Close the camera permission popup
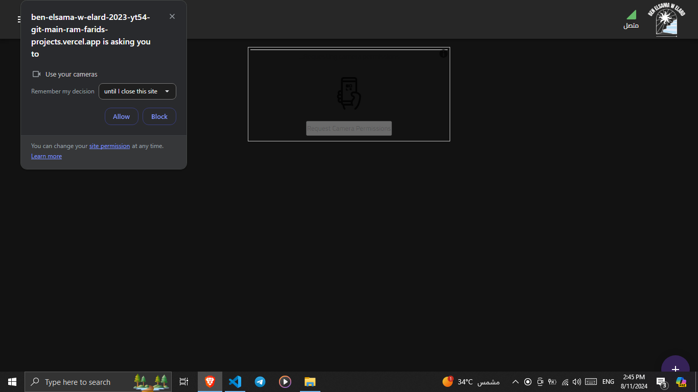698x392 pixels. pyautogui.click(x=172, y=16)
